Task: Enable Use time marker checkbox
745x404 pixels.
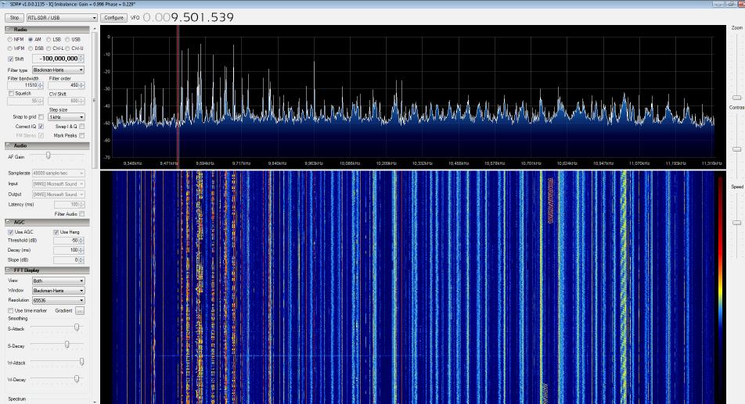Action: [x=10, y=310]
